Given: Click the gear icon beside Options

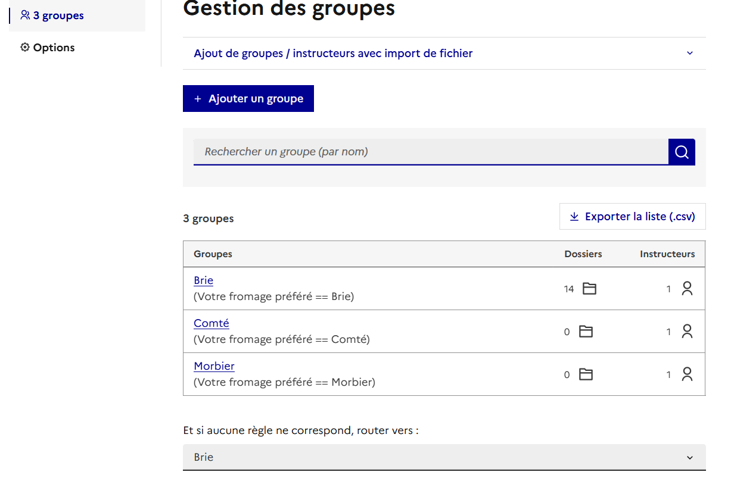Looking at the screenshot, I should (25, 48).
